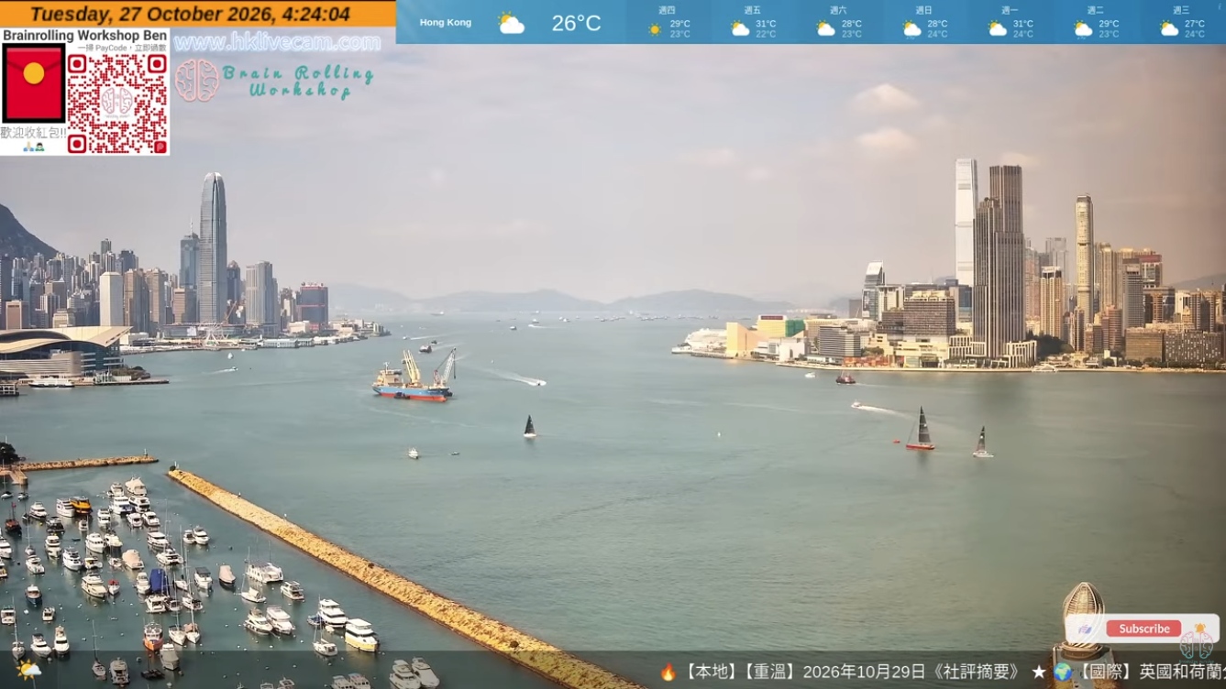Click the Brainrolling Workshop Ben heading
The width and height of the screenshot is (1226, 689).
(85, 36)
